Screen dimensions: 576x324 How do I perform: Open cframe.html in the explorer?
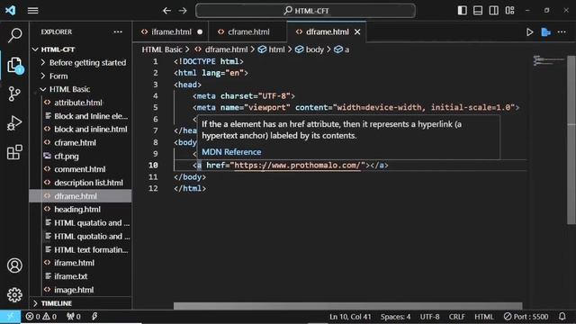click(75, 143)
